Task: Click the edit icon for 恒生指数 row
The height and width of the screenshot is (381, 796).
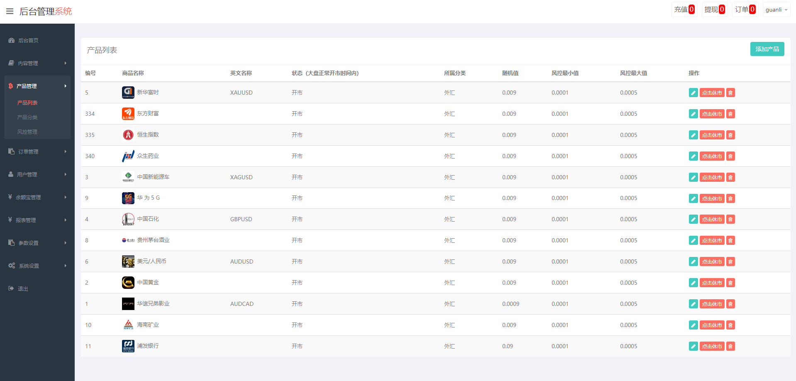Action: click(693, 135)
